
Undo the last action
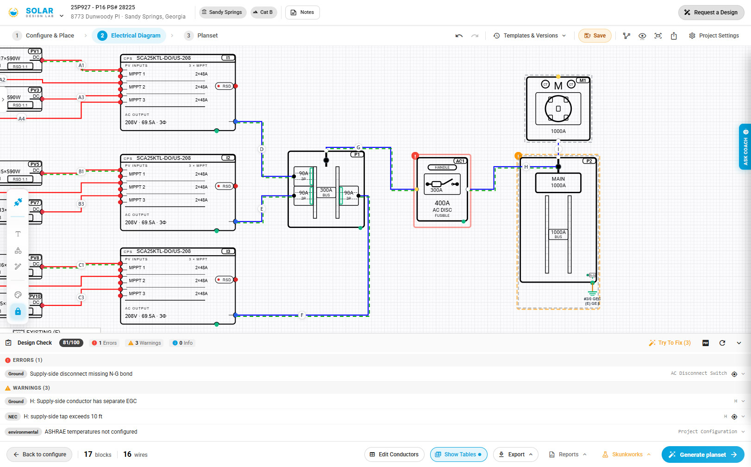pos(459,36)
